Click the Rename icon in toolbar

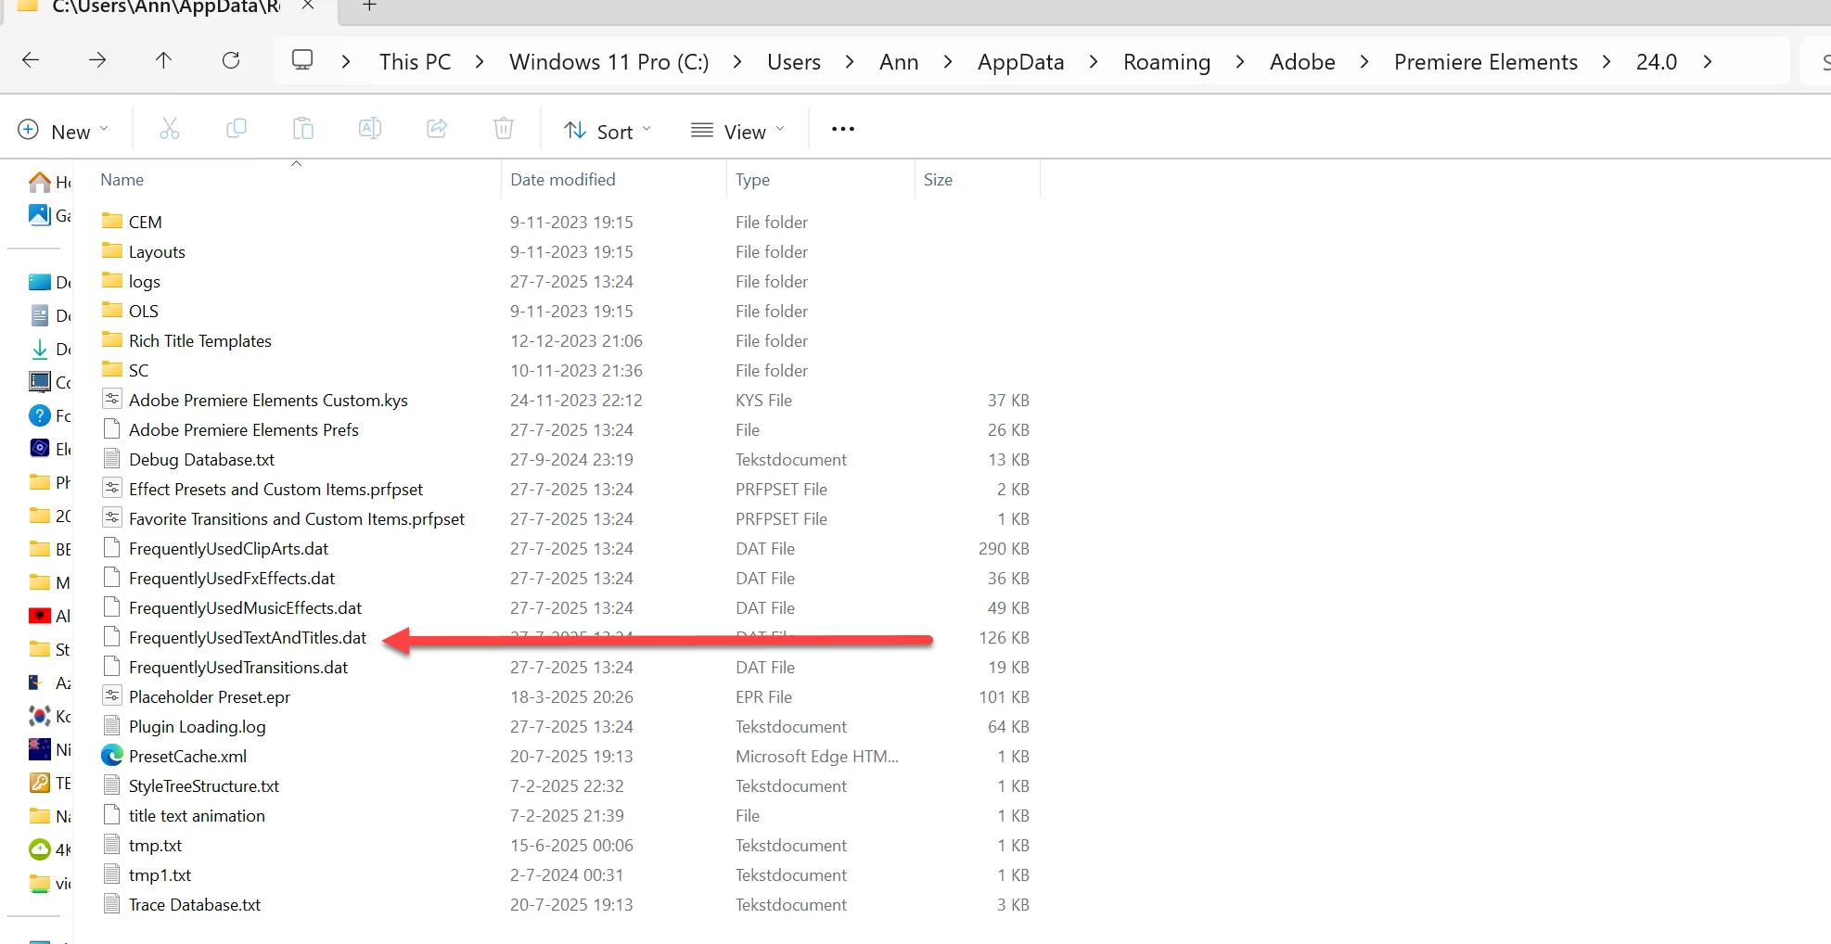point(370,129)
